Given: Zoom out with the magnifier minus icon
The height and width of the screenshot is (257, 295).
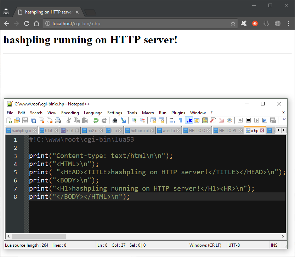Looking at the screenshot, I should point(142,120).
